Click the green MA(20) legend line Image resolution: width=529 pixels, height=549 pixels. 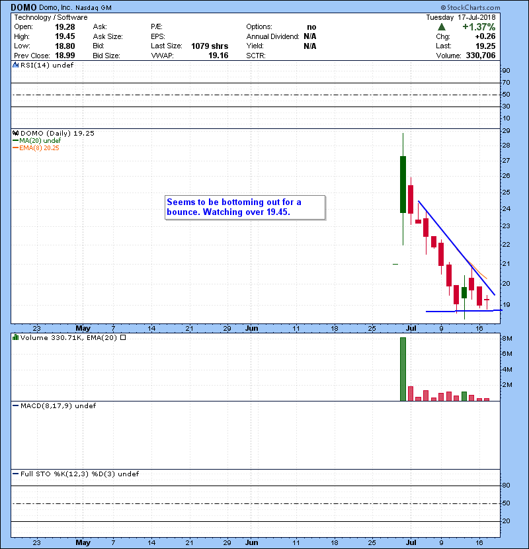[x=15, y=141]
